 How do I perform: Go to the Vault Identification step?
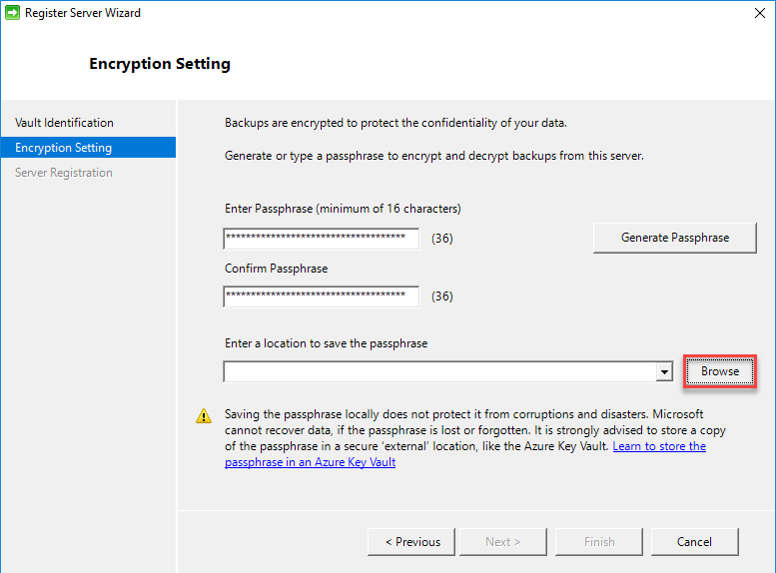[64, 123]
